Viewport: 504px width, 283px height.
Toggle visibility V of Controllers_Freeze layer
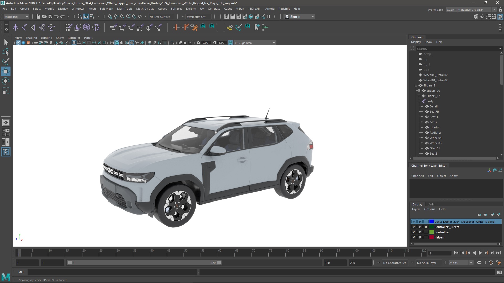click(414, 227)
